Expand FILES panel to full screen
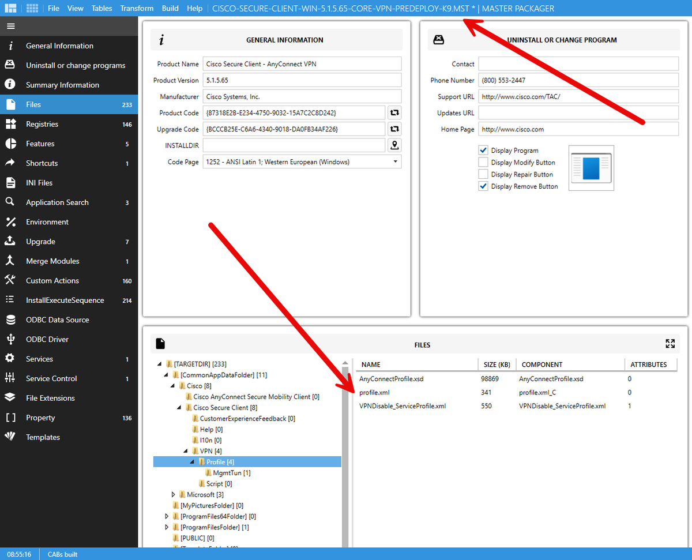The height and width of the screenshot is (560, 692). coord(670,343)
